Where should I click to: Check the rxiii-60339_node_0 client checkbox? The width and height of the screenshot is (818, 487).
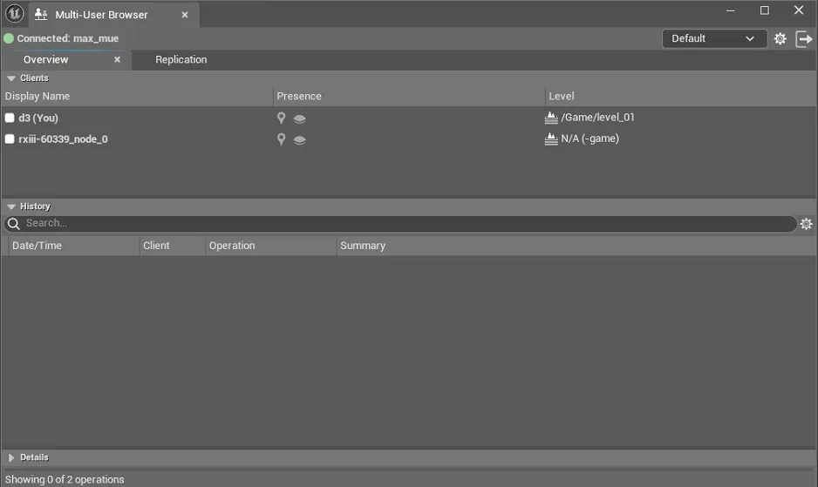(10, 139)
